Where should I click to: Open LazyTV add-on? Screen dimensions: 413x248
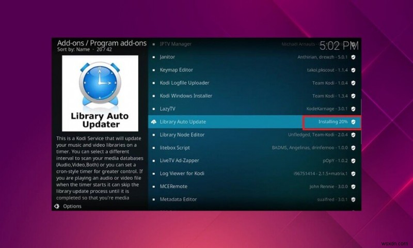tap(254, 109)
